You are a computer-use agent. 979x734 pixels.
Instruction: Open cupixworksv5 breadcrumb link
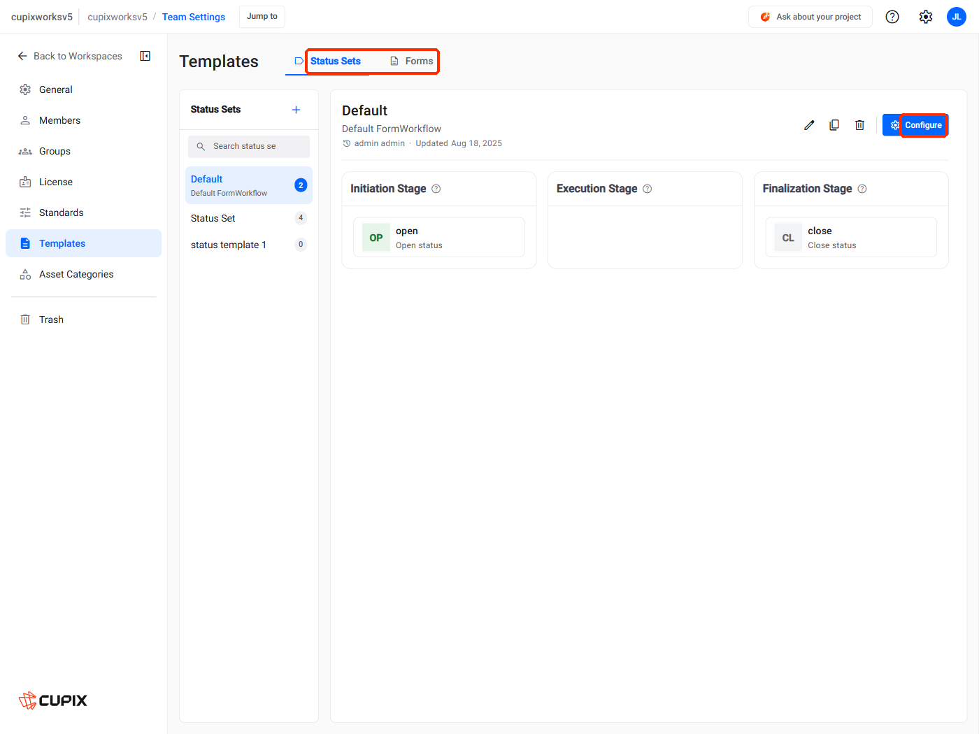(x=117, y=17)
